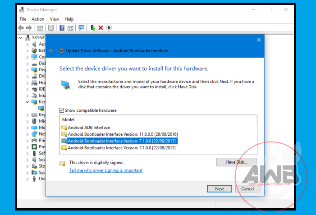Expand the Display adapters node chevron
316x215 pixels.
pos(27,70)
